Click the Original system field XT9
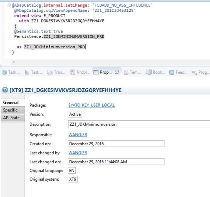 73,179
